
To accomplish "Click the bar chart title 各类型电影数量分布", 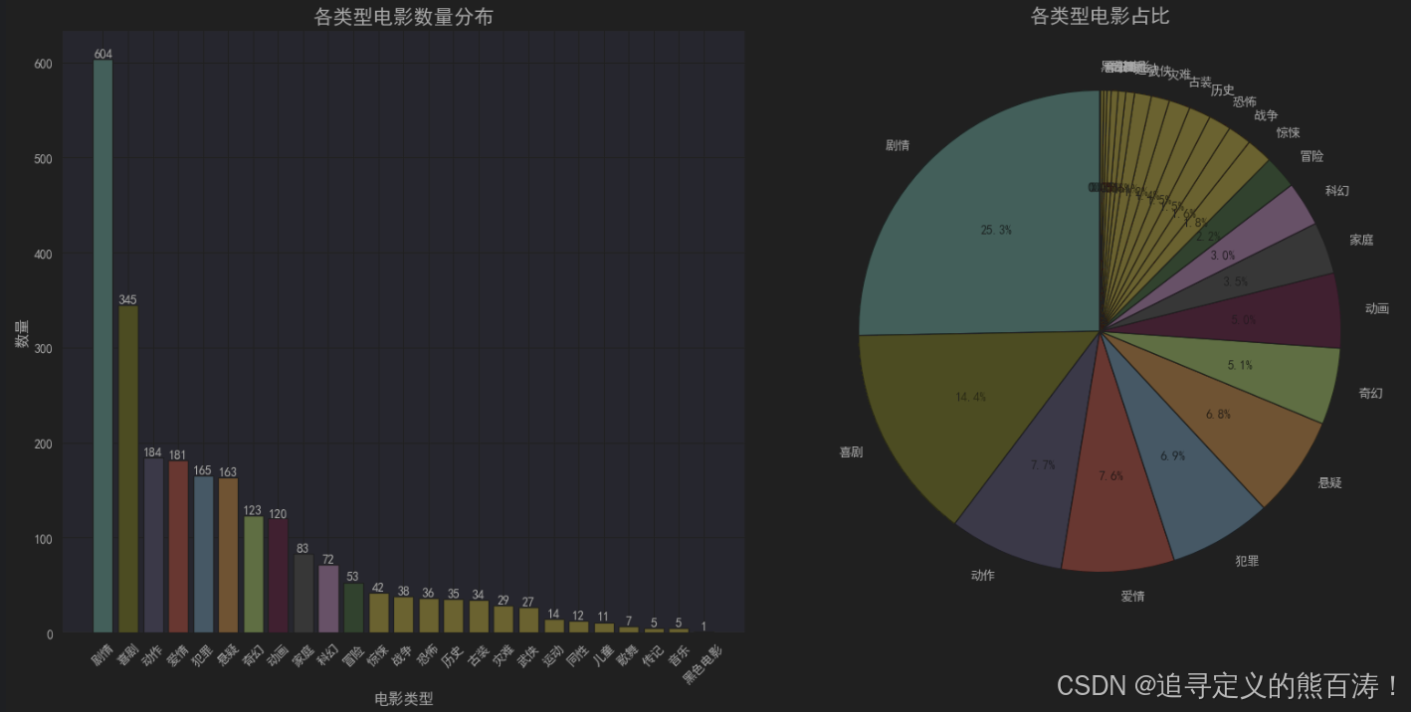I will pyautogui.click(x=403, y=17).
